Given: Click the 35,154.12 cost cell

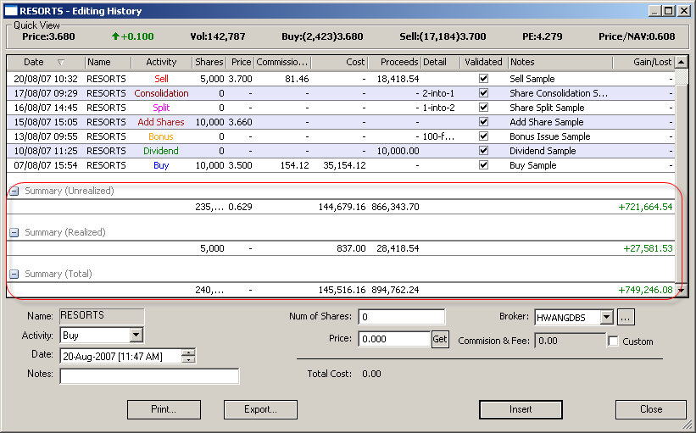Looking at the screenshot, I should (x=344, y=165).
